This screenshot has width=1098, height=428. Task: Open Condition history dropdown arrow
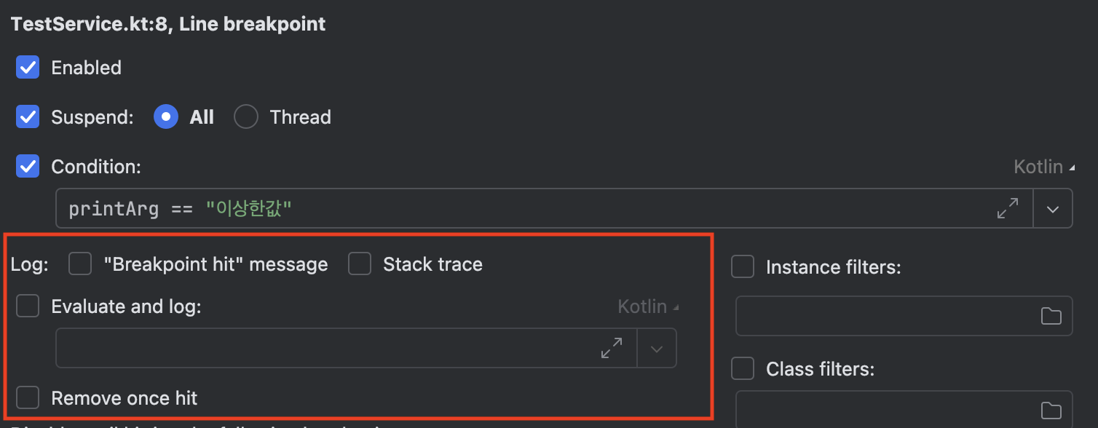click(1053, 209)
